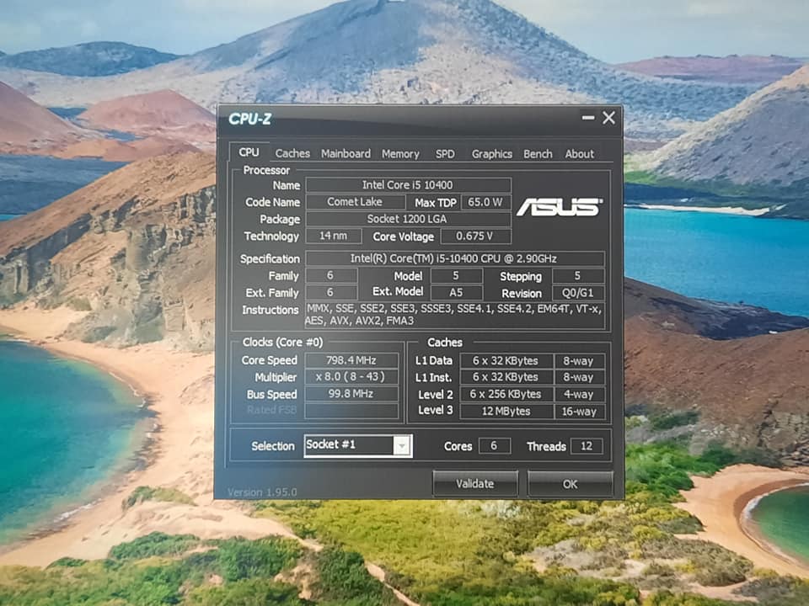The width and height of the screenshot is (809, 606).
Task: Click the L1 Data size 6 x 32 KBytes
Action: pos(506,361)
